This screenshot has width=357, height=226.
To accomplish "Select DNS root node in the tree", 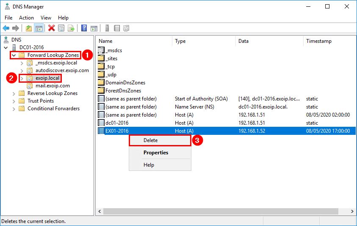I will tap(17, 40).
